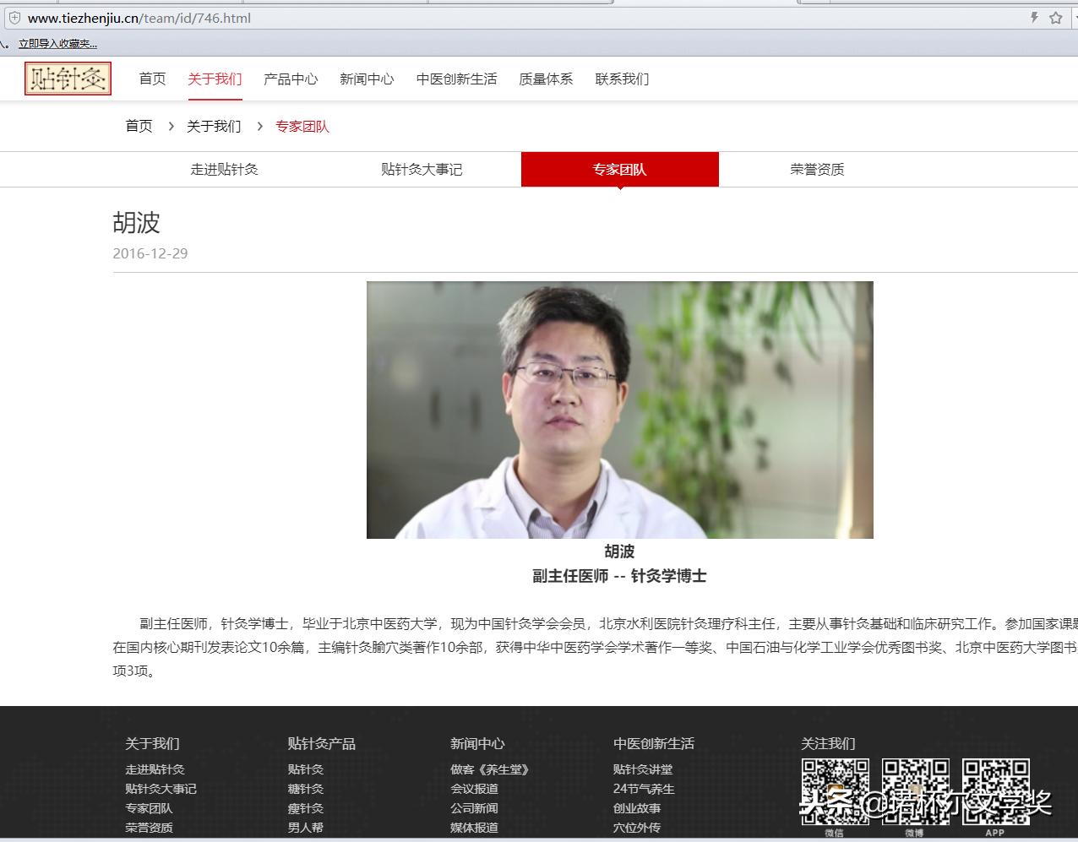Select the 贴针灸大事记 tab
This screenshot has height=842, width=1078.
point(422,169)
